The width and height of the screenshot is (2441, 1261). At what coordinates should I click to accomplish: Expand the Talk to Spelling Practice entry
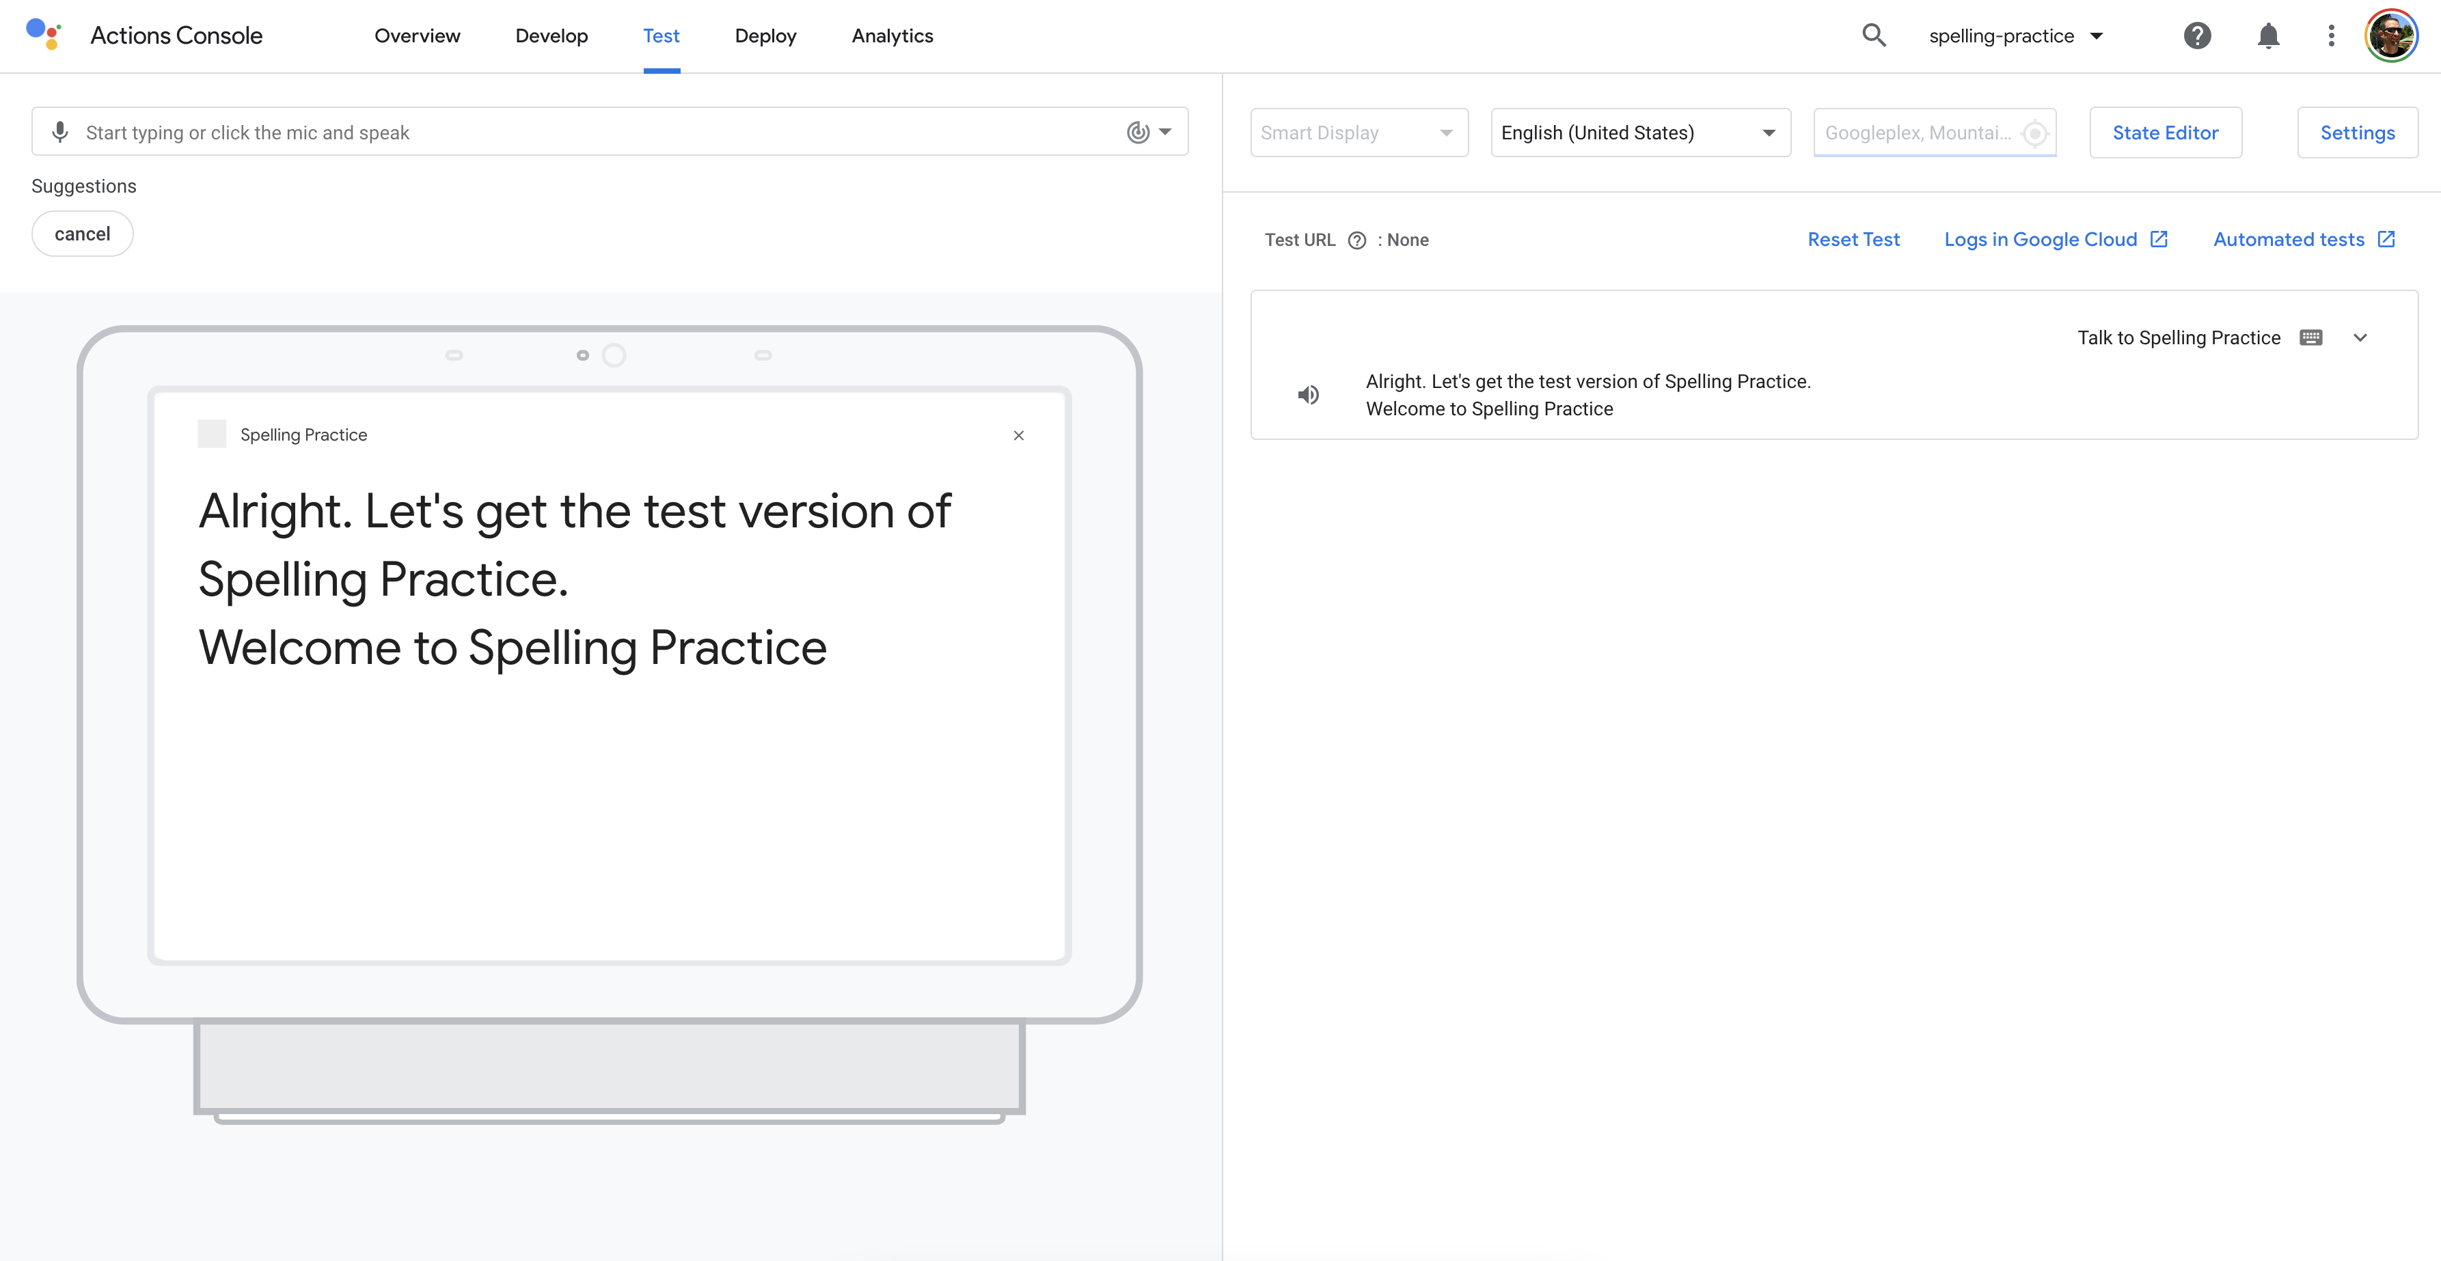pos(2360,338)
